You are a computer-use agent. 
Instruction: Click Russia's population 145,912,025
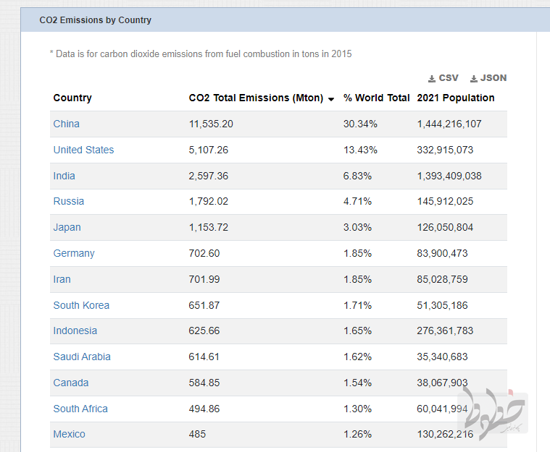pyautogui.click(x=445, y=201)
